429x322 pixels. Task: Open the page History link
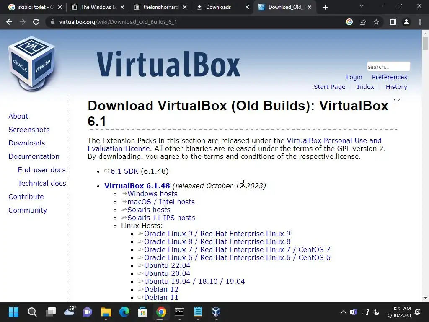pyautogui.click(x=396, y=87)
